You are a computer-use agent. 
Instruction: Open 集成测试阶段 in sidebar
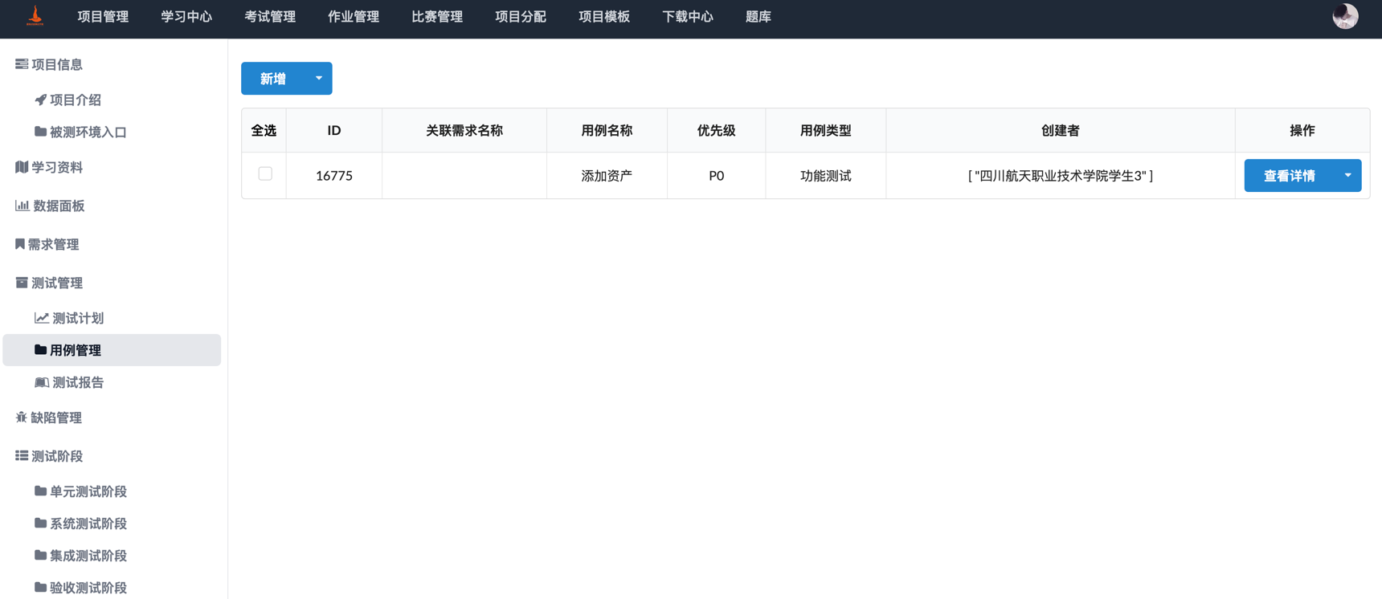click(x=88, y=556)
